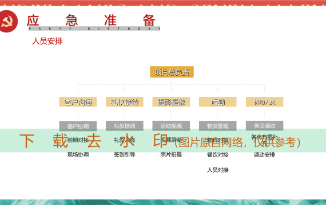Viewport: 326px width, 205px height.
Task: Click the grey 灵活调动 box
Action: point(264,126)
